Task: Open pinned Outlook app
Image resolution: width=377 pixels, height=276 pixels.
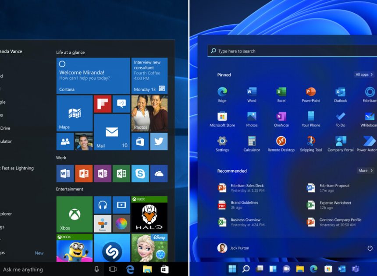Action: 341,95
